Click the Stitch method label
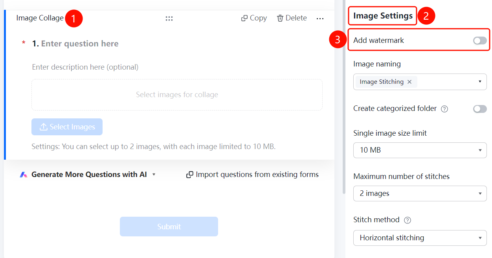 pyautogui.click(x=376, y=220)
